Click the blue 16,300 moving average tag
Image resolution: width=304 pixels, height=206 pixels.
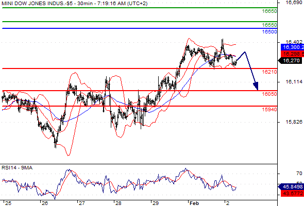292,47
